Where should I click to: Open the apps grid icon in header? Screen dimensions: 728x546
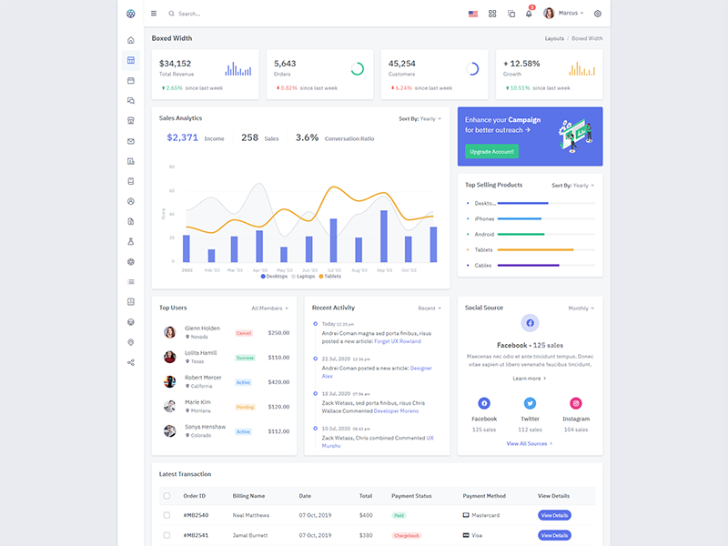[x=492, y=14]
